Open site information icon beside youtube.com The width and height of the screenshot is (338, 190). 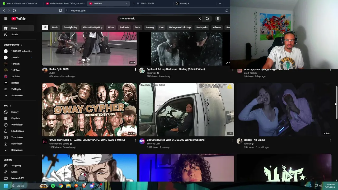67,11
